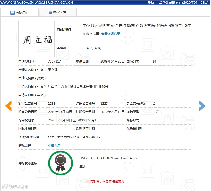211x191 pixels.
Task: Select LIVE/REGISTRATION/Issued and Active status text
Action: [x=109, y=158]
